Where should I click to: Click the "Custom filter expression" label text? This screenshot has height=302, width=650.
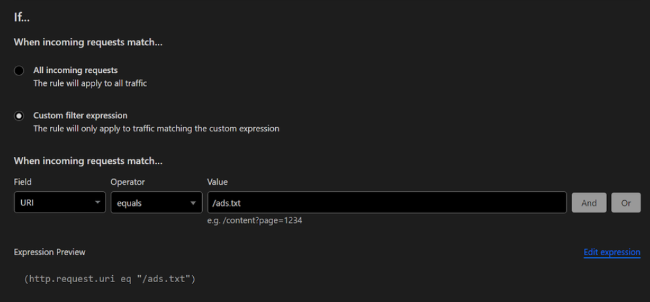point(80,116)
